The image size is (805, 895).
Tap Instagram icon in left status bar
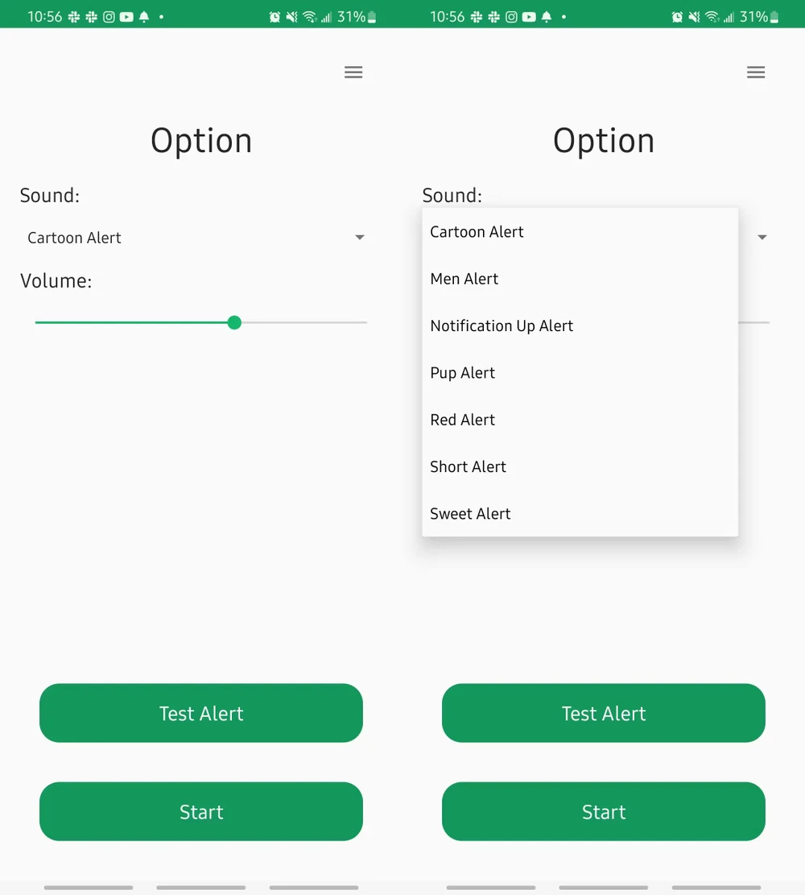[109, 17]
